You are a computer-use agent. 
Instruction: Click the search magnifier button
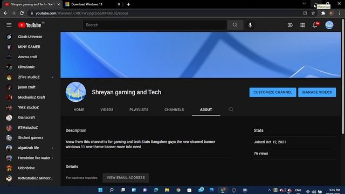[235, 25]
